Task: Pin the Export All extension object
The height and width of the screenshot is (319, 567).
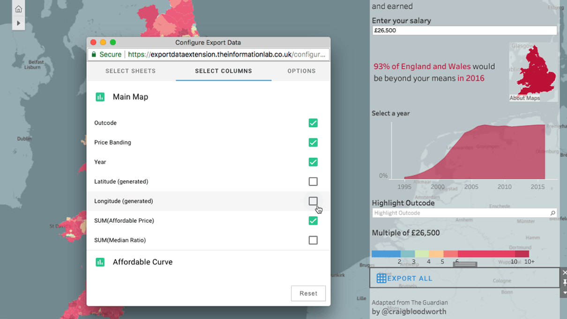Action: 564,282
